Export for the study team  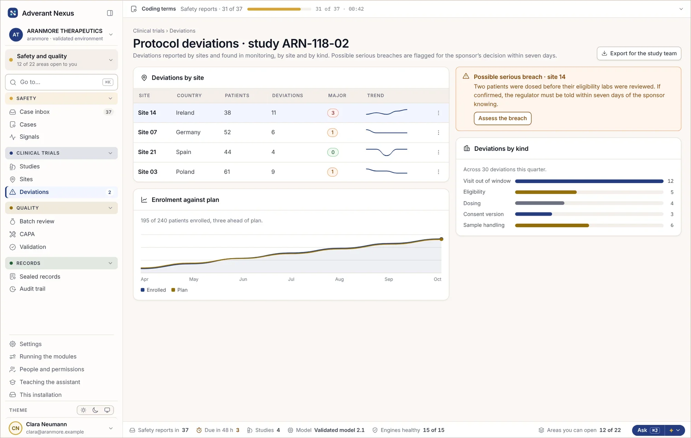(x=639, y=53)
